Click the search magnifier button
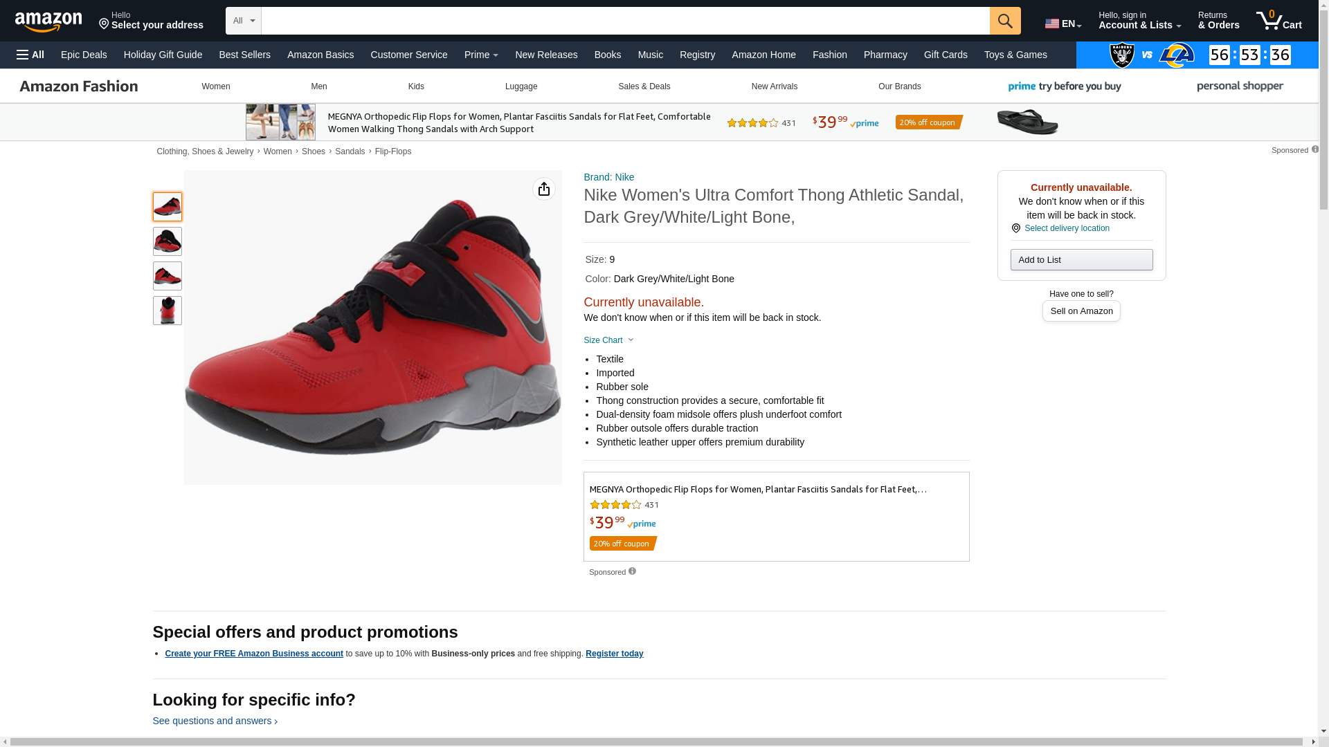This screenshot has width=1329, height=747. [x=1005, y=21]
